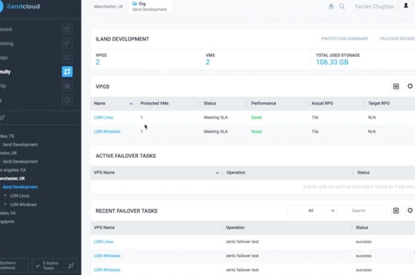This screenshot has height=275, width=415.
Task: Select Singapore location in sidebar
Action: 7,221
